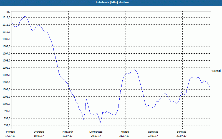Click the 998,0 axis value
This screenshot has width=222, height=139.
click(7, 118)
